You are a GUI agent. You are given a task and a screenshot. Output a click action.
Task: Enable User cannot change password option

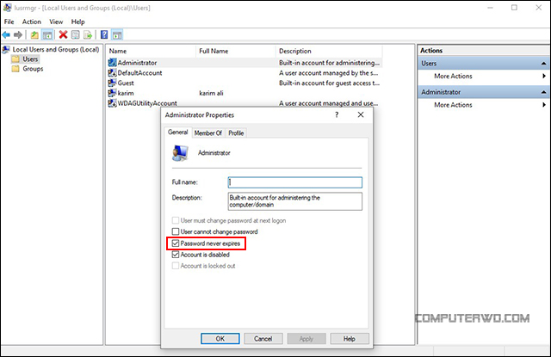(x=176, y=232)
